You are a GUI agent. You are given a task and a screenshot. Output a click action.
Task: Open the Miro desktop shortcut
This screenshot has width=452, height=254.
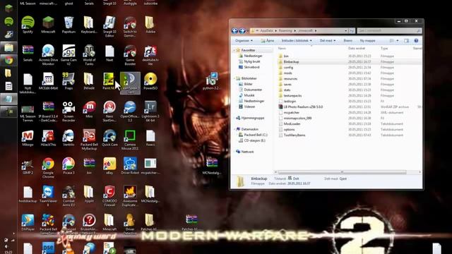coord(89,109)
